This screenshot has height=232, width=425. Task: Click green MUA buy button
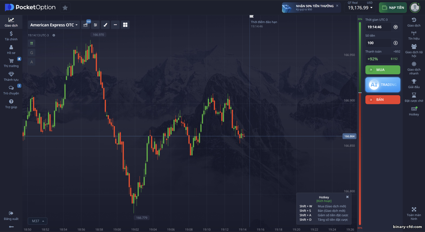pyautogui.click(x=383, y=70)
